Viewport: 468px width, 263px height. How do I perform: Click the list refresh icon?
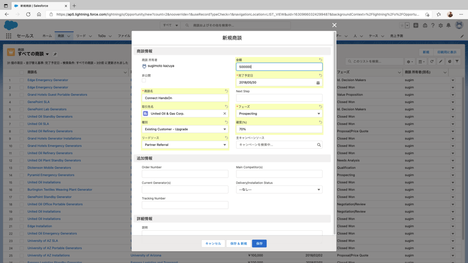[x=432, y=62]
